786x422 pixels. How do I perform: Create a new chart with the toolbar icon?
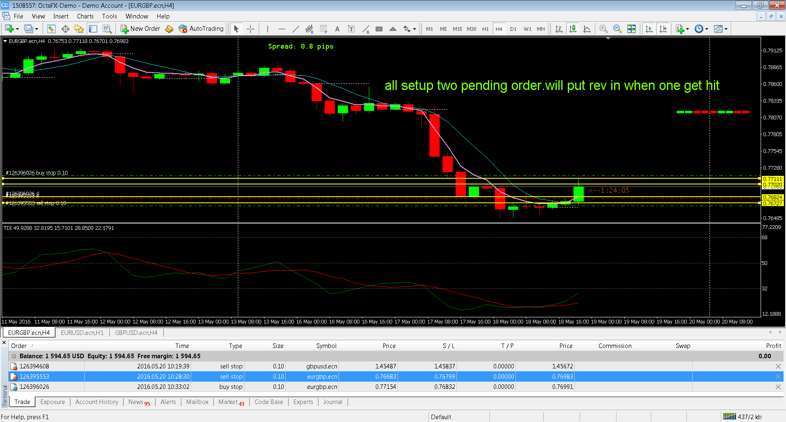9,29
